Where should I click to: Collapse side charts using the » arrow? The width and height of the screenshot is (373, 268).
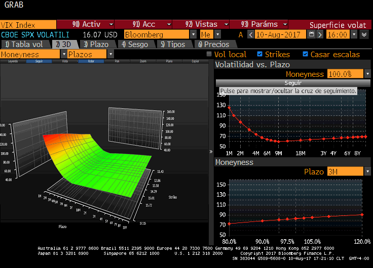click(211, 152)
